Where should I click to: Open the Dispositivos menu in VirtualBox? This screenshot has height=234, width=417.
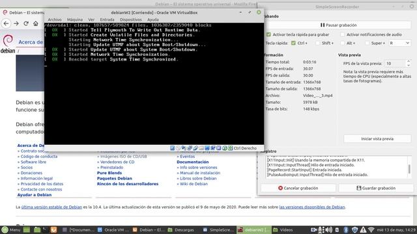130,19
